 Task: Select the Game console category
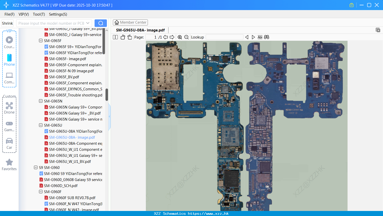(x=9, y=126)
